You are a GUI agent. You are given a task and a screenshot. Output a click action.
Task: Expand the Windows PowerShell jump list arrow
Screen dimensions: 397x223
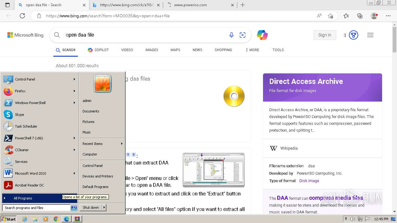[74, 103]
